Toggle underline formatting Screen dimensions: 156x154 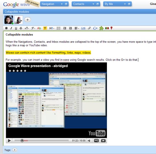(16, 28)
